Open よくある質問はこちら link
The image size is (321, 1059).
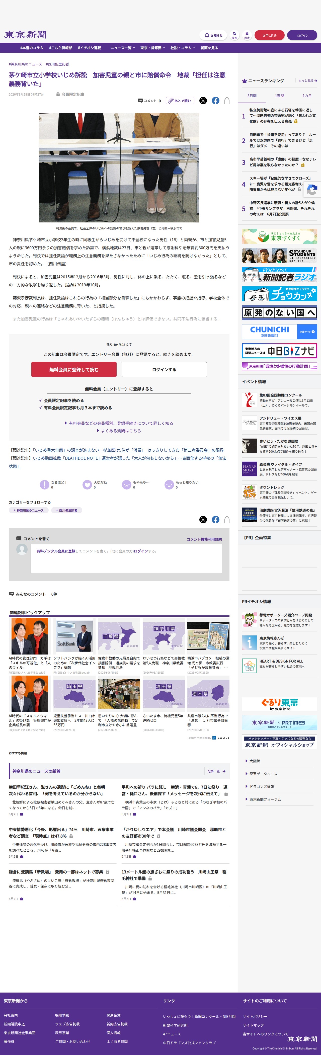pos(119,431)
